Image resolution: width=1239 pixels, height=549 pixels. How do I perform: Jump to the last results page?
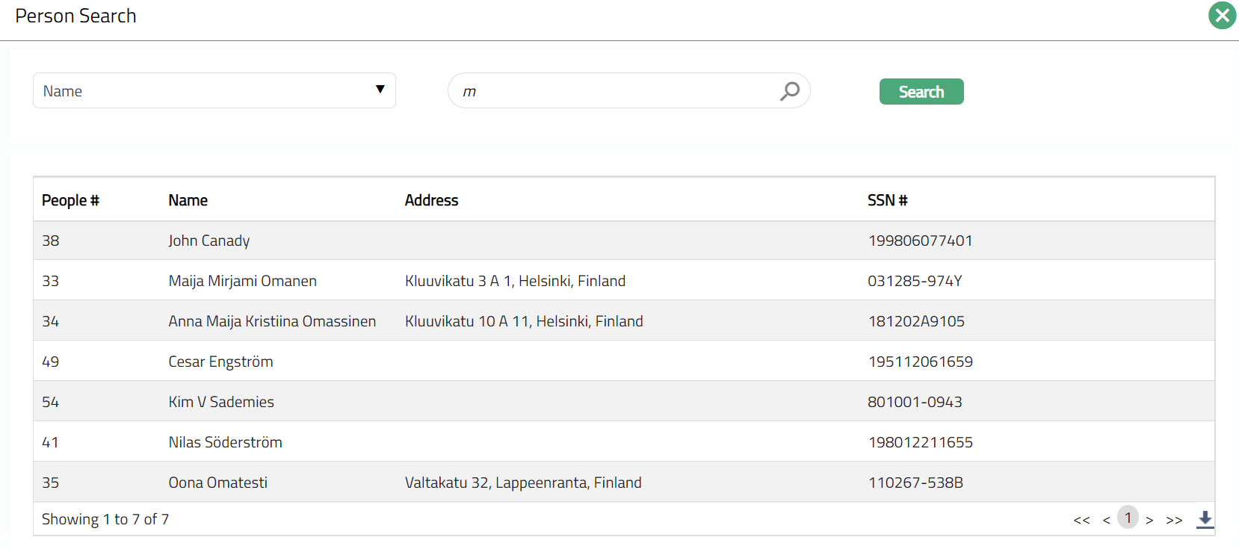1174,520
